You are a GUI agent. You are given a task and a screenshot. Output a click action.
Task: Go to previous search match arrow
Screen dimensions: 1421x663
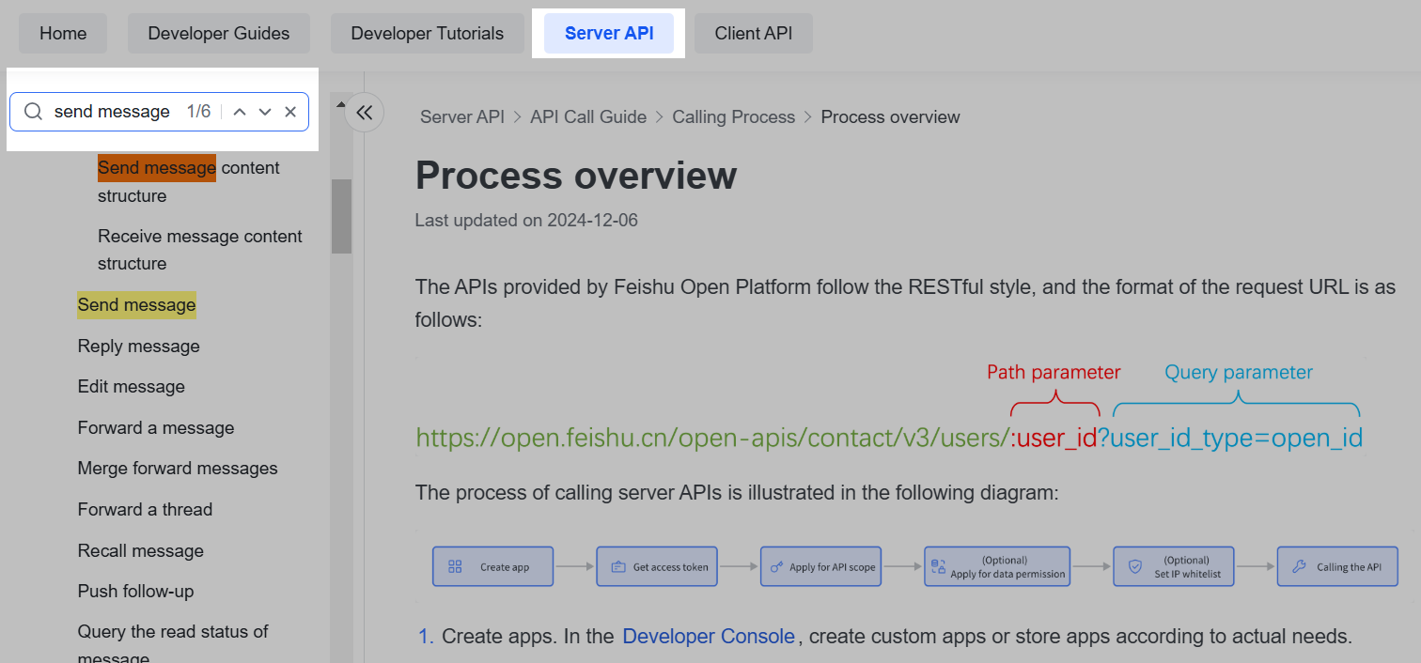coord(240,112)
